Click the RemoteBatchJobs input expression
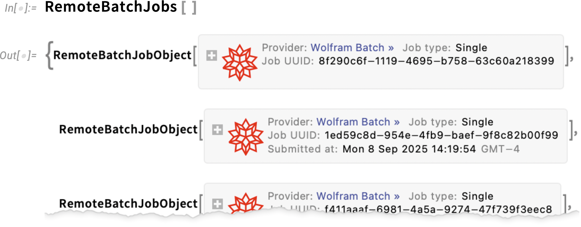 [111, 7]
